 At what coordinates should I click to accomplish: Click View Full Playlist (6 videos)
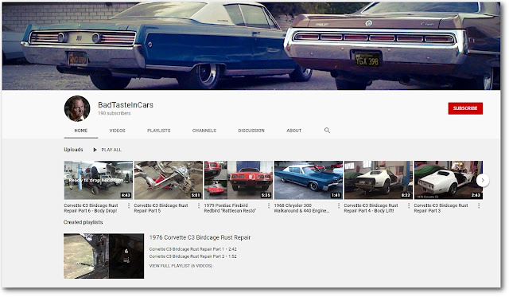181,266
